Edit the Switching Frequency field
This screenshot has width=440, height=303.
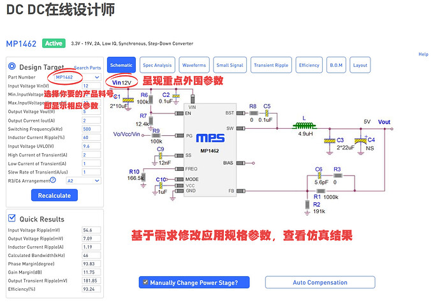(91, 129)
